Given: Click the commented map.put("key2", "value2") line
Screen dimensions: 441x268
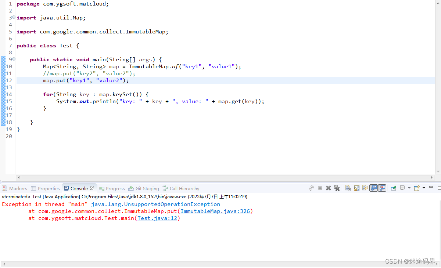Looking at the screenshot, I should (89, 73).
